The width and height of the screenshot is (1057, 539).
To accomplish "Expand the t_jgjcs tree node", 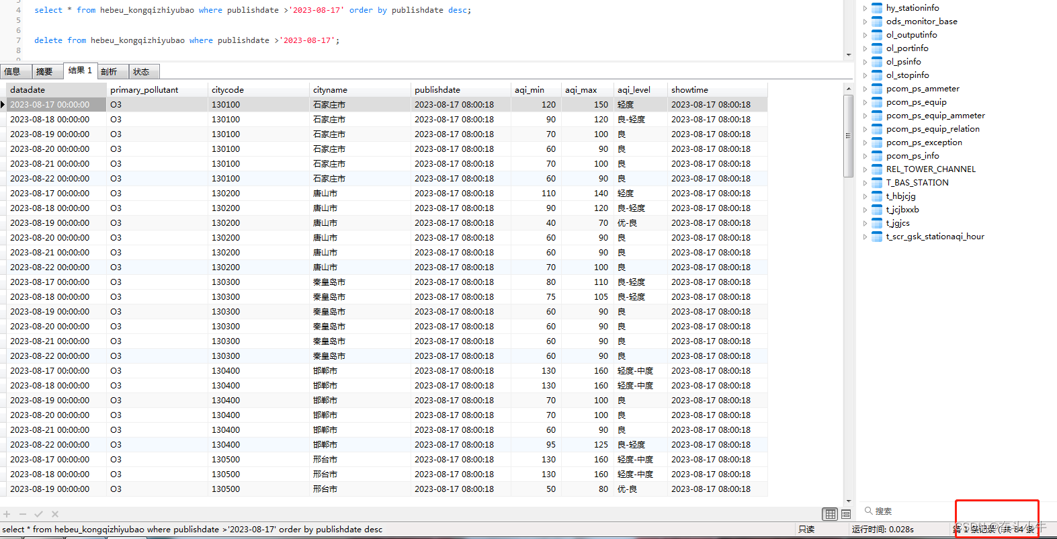I will (865, 223).
